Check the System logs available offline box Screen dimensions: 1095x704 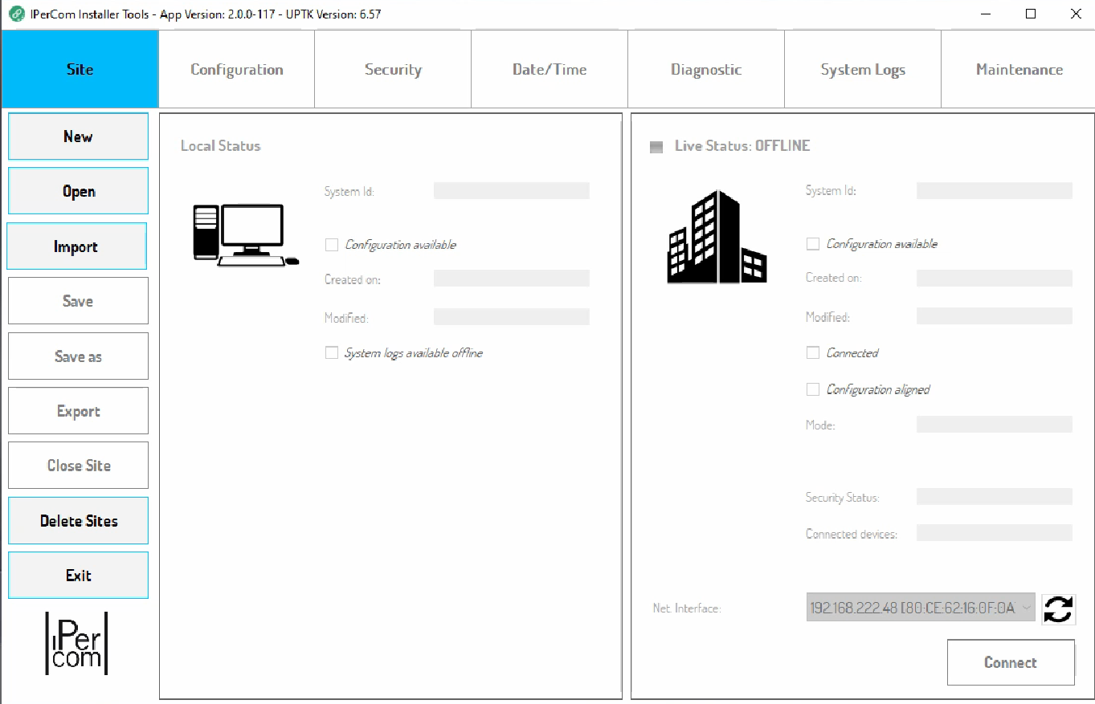coord(332,352)
